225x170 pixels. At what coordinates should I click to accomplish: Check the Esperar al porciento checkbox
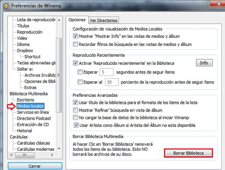(x=80, y=82)
